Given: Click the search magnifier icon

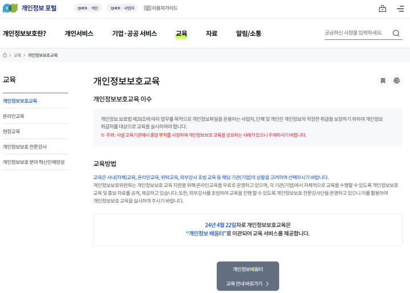Looking at the screenshot, I should [396, 33].
